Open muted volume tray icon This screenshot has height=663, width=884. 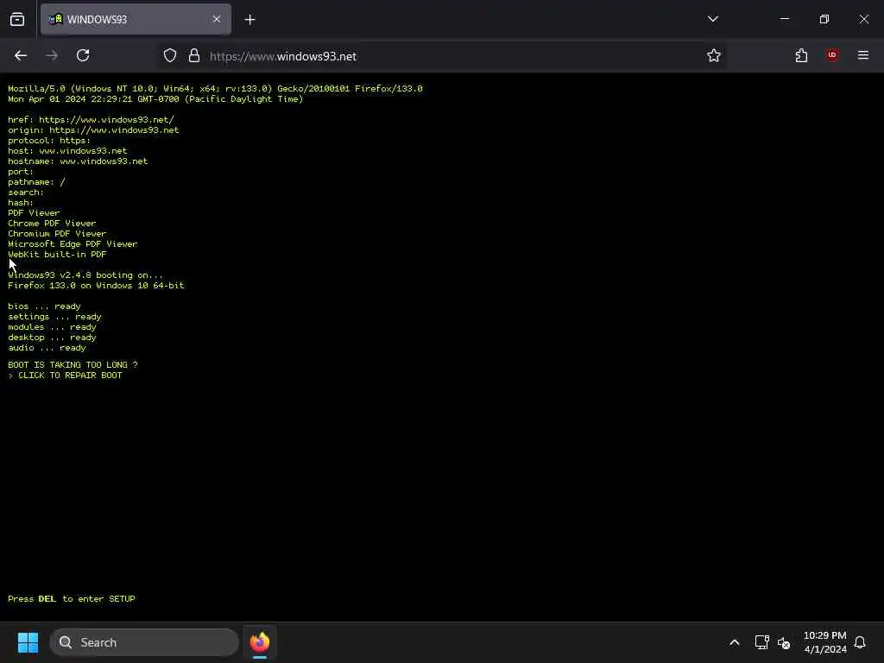point(784,642)
